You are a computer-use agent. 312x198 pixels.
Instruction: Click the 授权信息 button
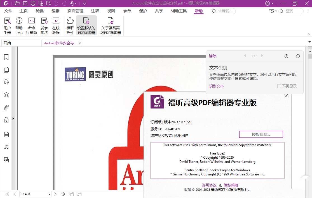click(x=261, y=134)
